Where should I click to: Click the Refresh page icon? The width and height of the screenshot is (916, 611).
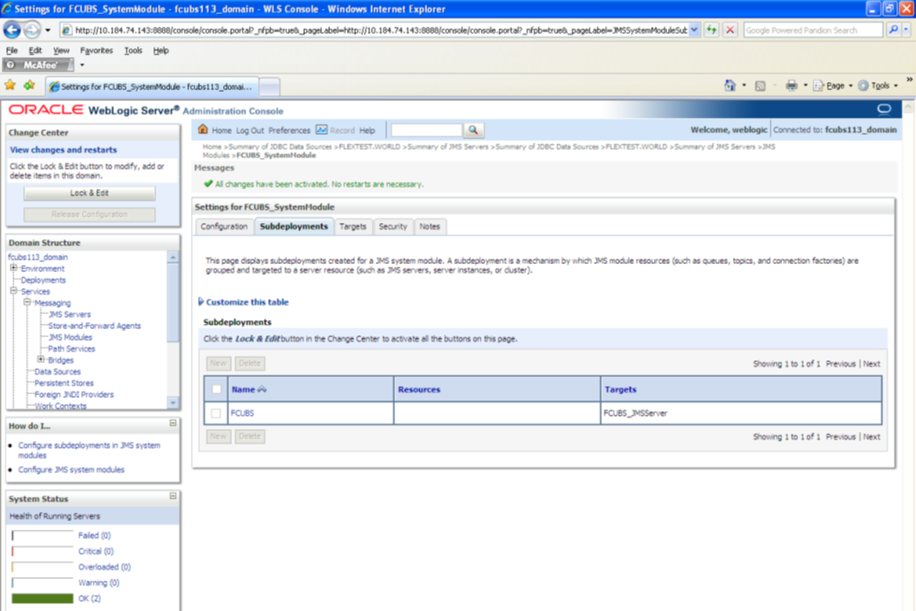coord(711,29)
